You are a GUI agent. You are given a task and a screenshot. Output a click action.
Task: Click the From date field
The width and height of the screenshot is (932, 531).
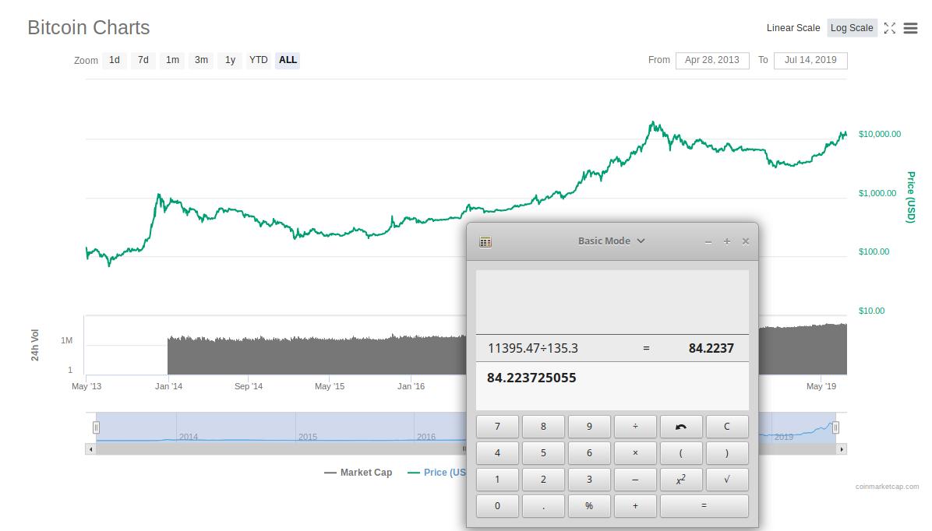tap(712, 60)
